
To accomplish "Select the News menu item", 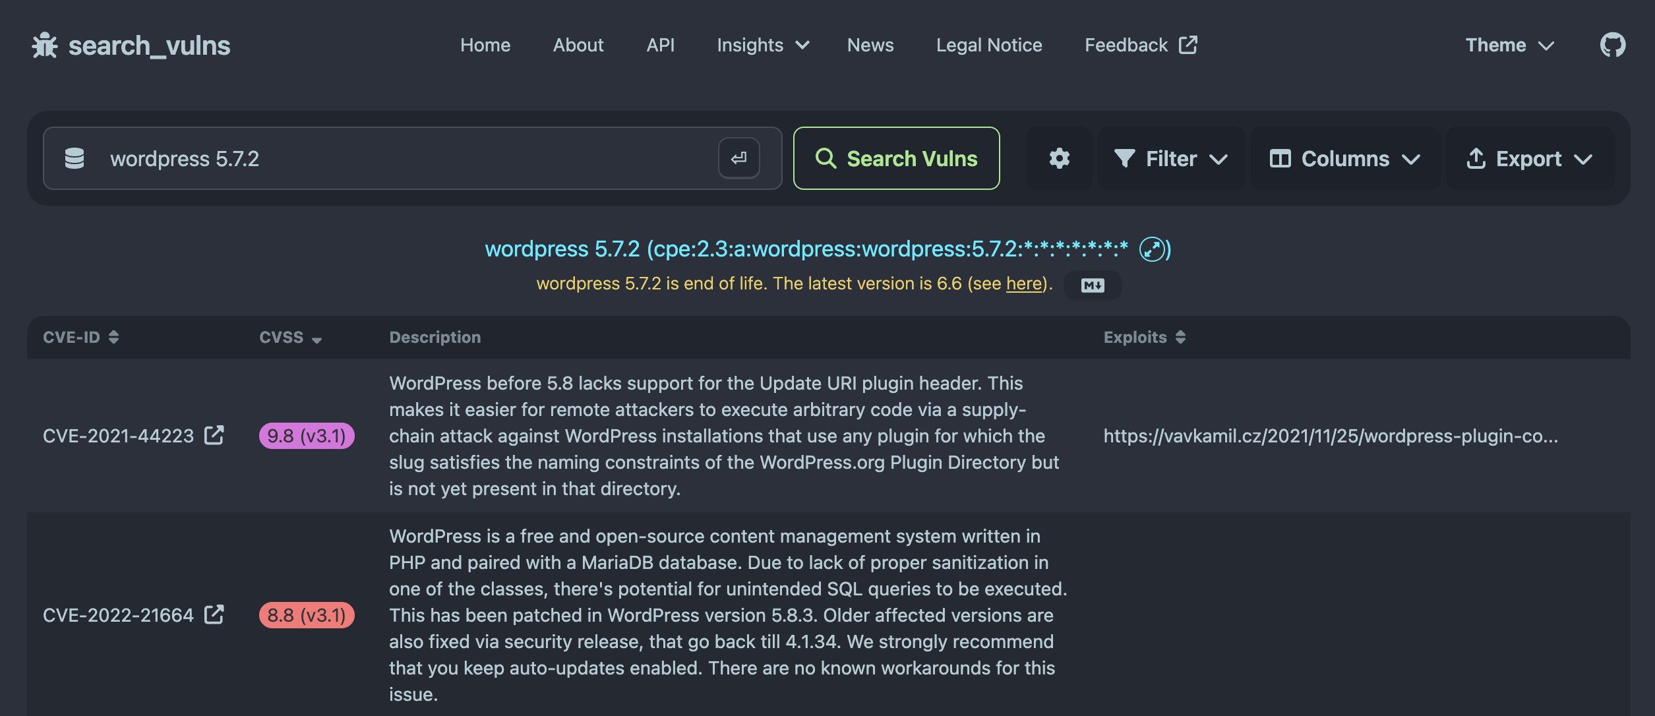I will coord(870,45).
